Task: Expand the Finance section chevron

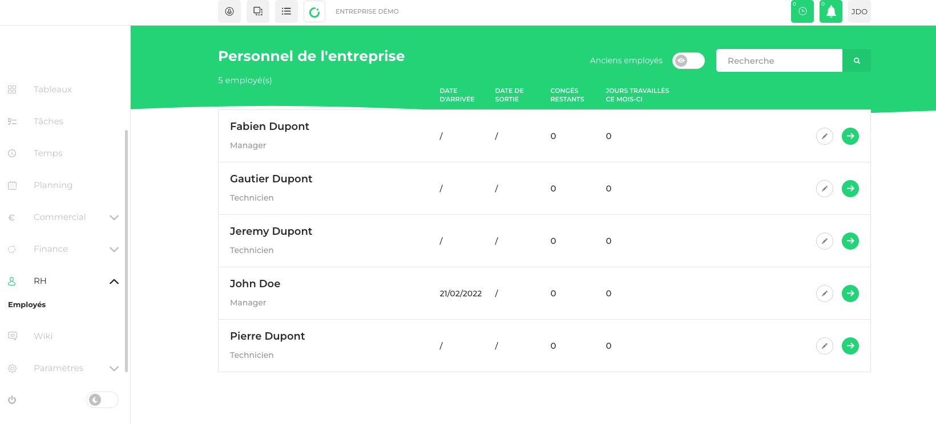Action: tap(114, 250)
